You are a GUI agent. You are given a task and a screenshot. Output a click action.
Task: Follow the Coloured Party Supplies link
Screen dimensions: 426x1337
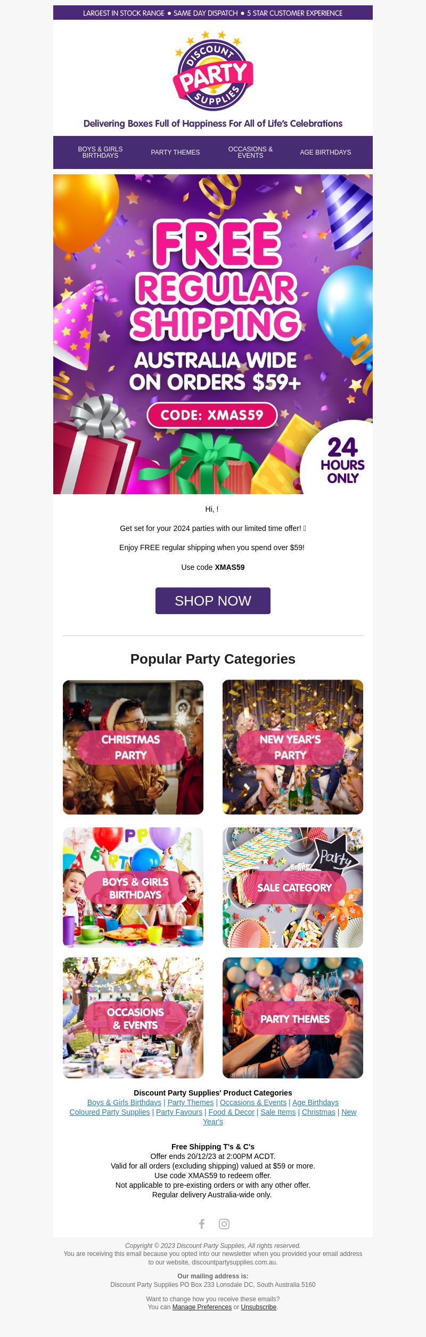coord(110,1112)
